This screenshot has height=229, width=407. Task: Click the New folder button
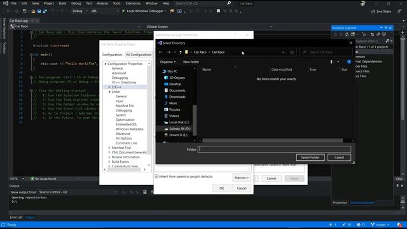(x=191, y=62)
